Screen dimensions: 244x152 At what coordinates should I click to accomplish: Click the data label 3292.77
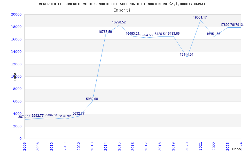click(38, 116)
